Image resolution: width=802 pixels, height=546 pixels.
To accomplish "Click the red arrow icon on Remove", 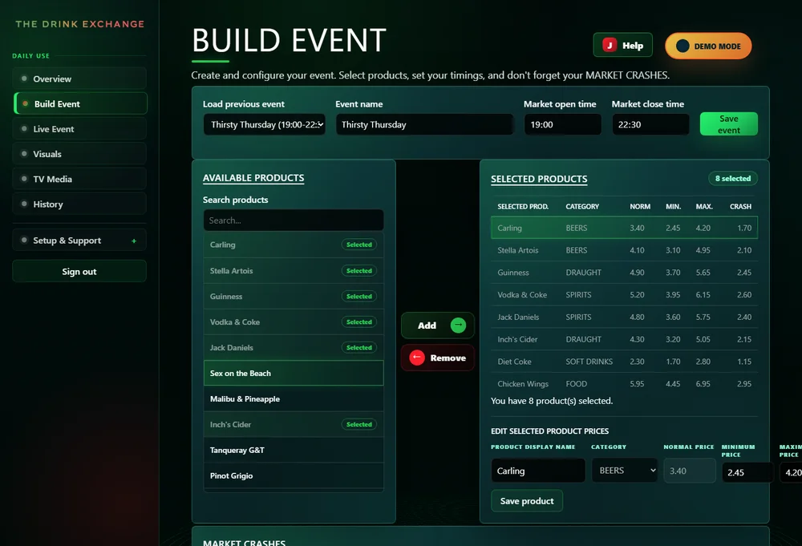I will [x=417, y=358].
